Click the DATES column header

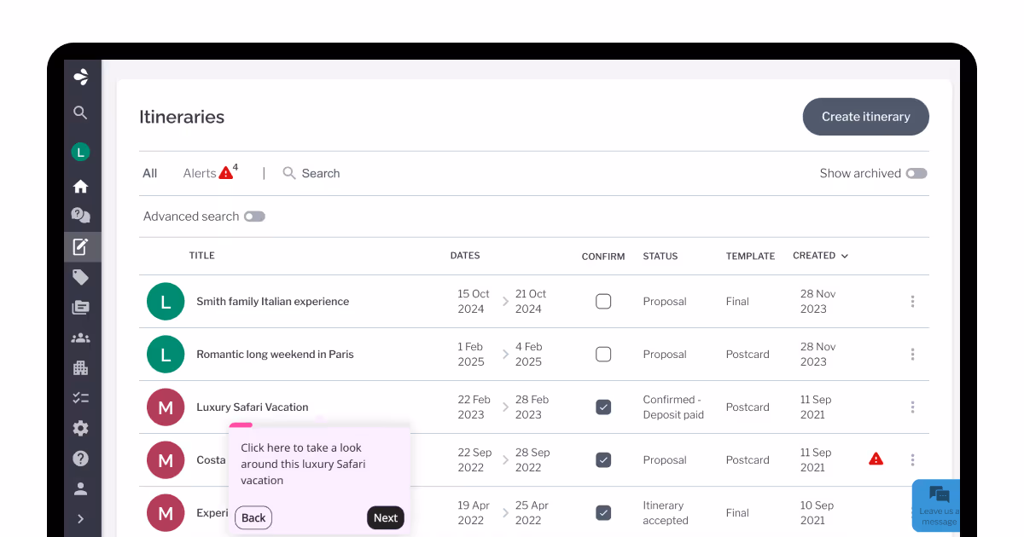pos(465,256)
